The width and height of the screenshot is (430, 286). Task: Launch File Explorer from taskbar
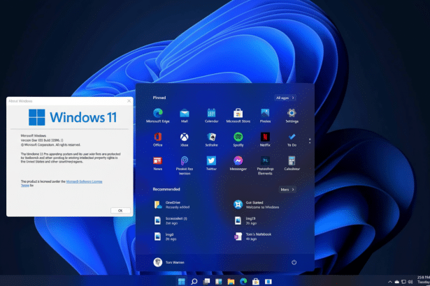tap(231, 281)
